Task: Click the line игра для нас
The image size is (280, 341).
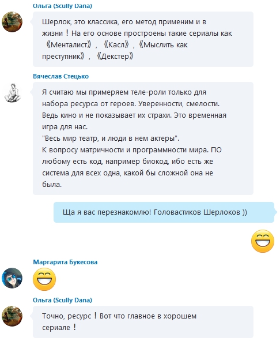Action: 65,127
